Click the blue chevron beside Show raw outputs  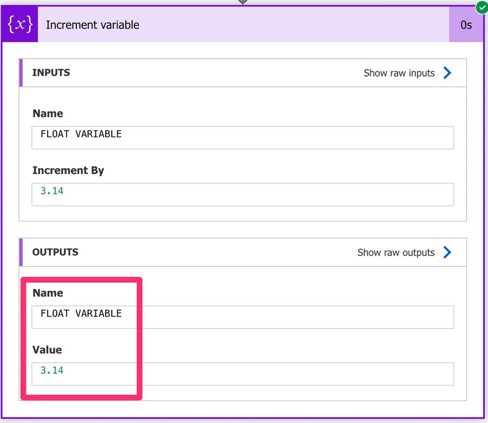(x=447, y=252)
